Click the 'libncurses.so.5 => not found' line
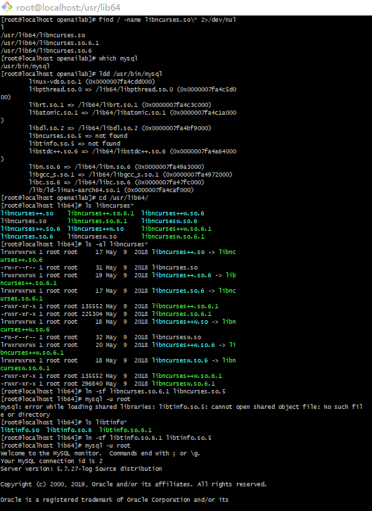372x511 pixels. [x=78, y=136]
